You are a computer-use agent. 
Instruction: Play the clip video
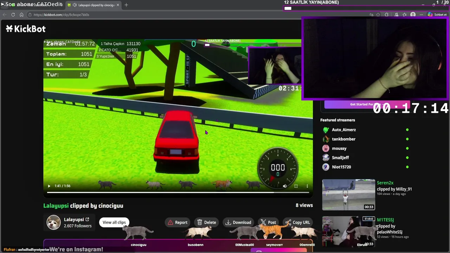(49, 186)
